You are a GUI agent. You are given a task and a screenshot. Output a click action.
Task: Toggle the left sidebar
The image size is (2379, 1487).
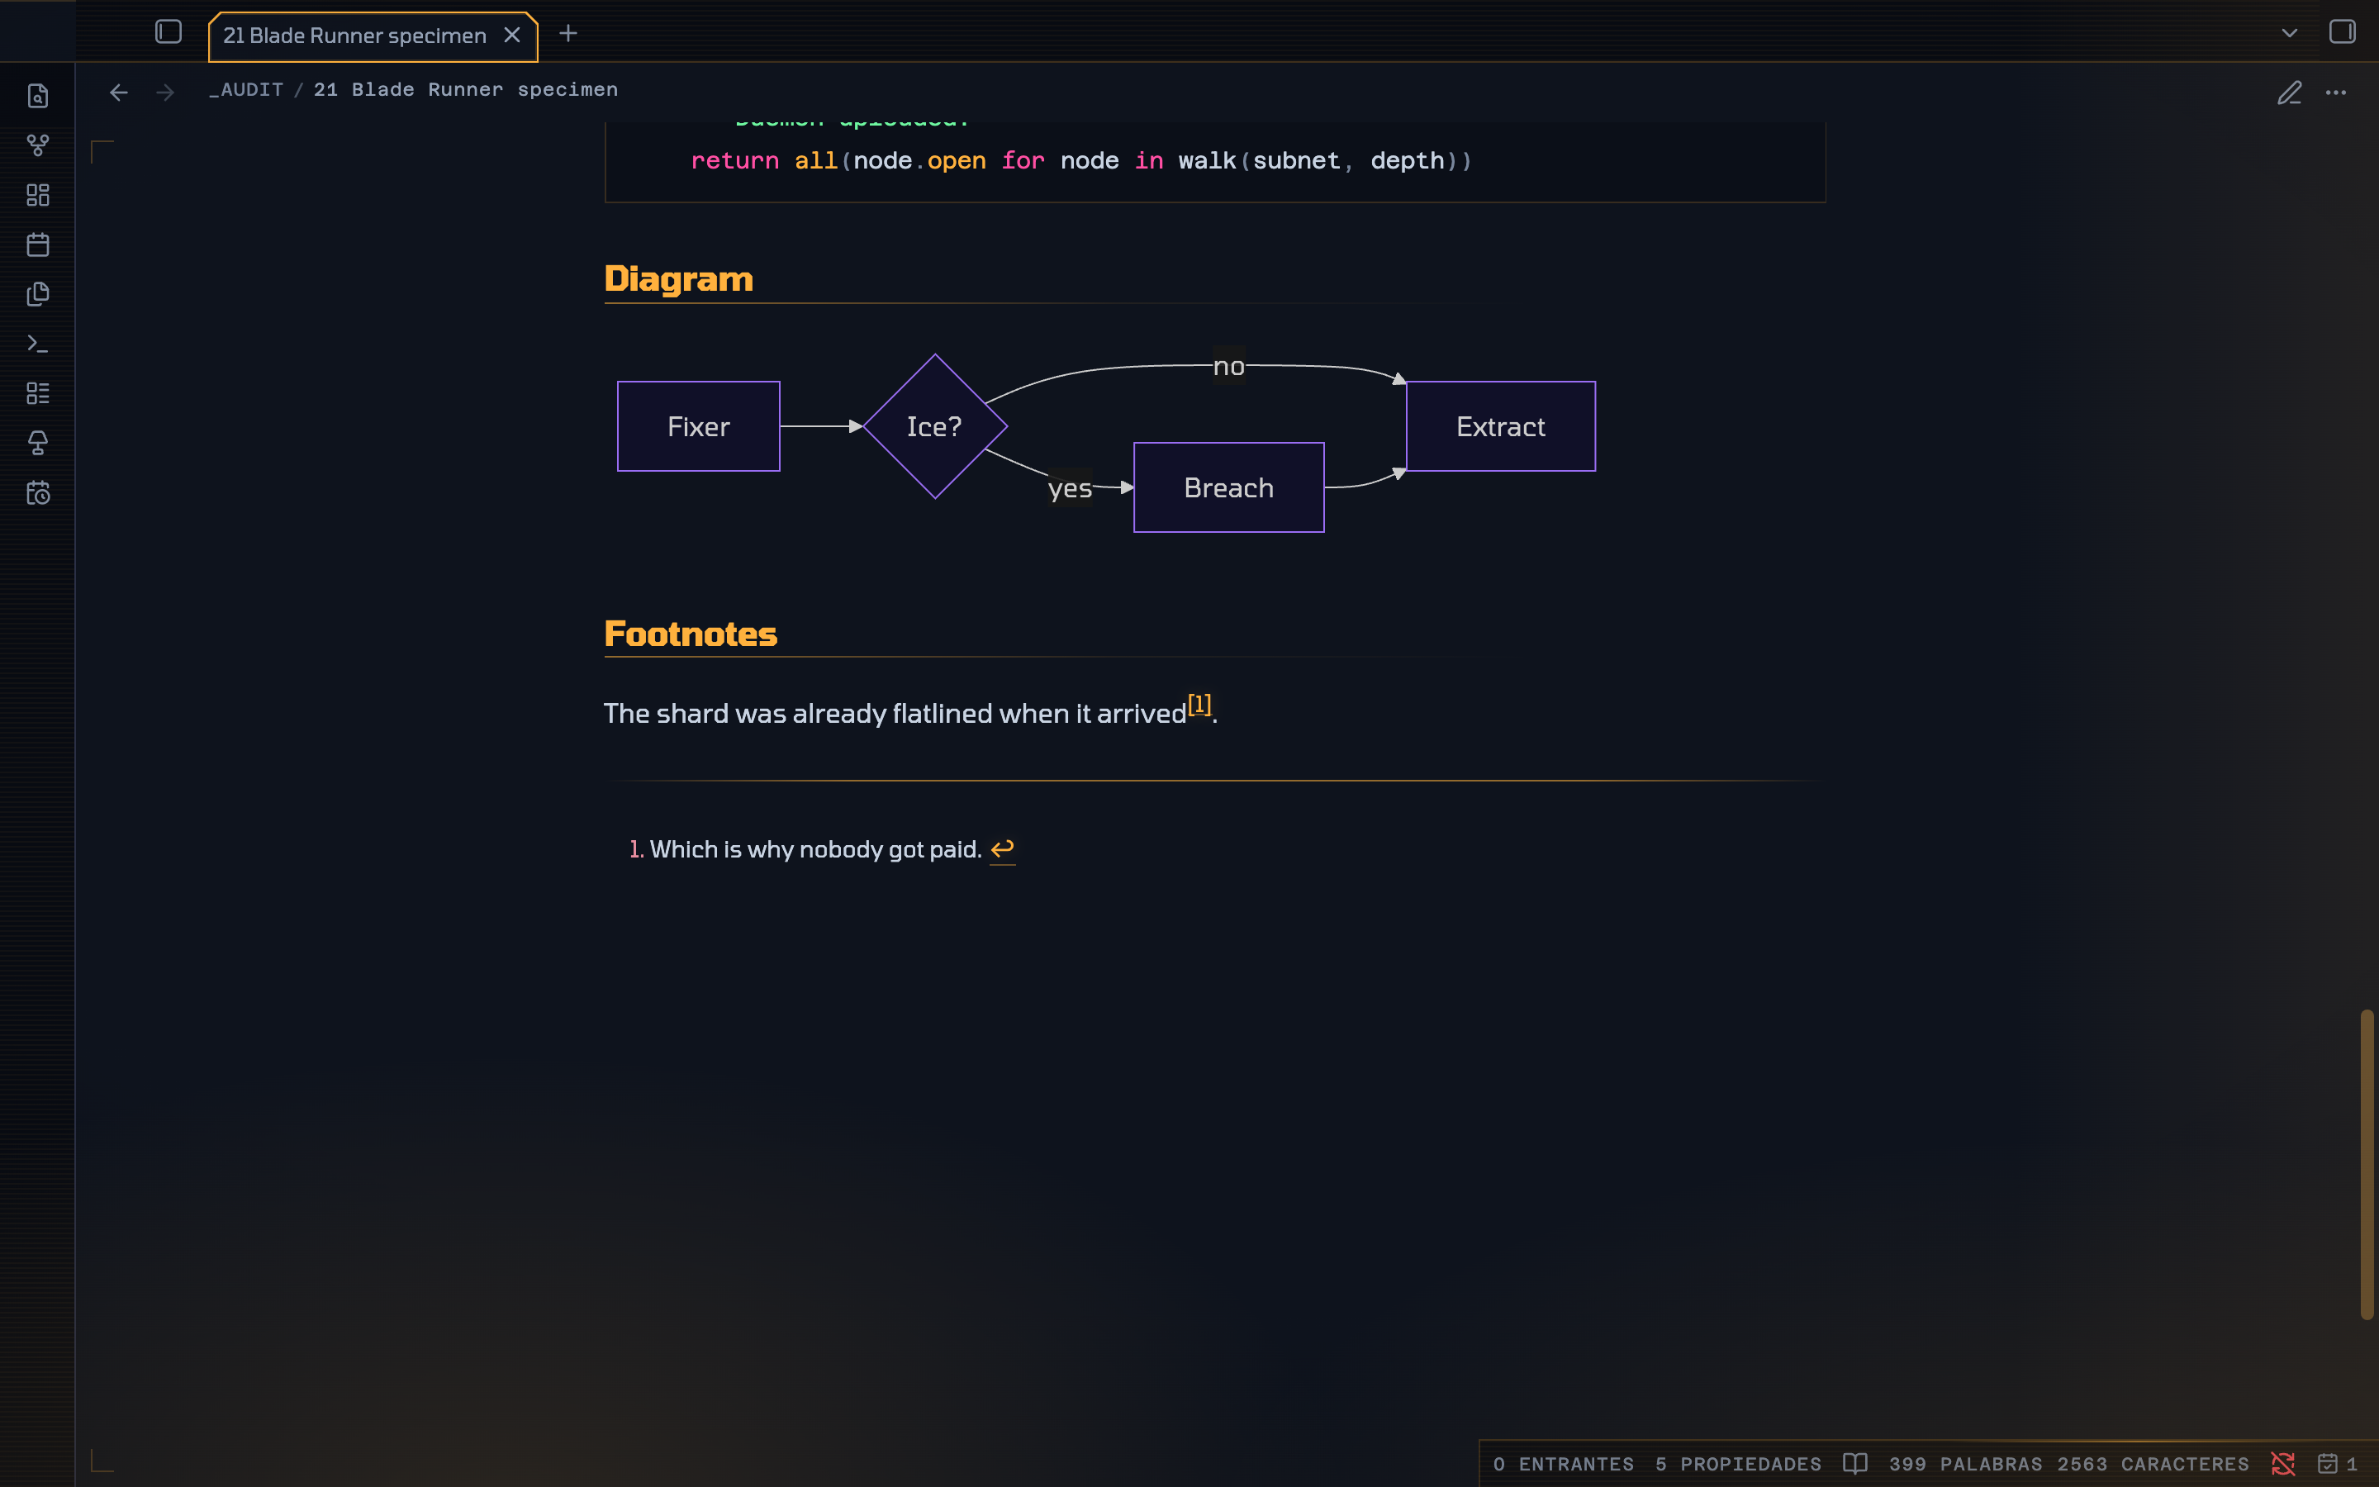click(169, 32)
